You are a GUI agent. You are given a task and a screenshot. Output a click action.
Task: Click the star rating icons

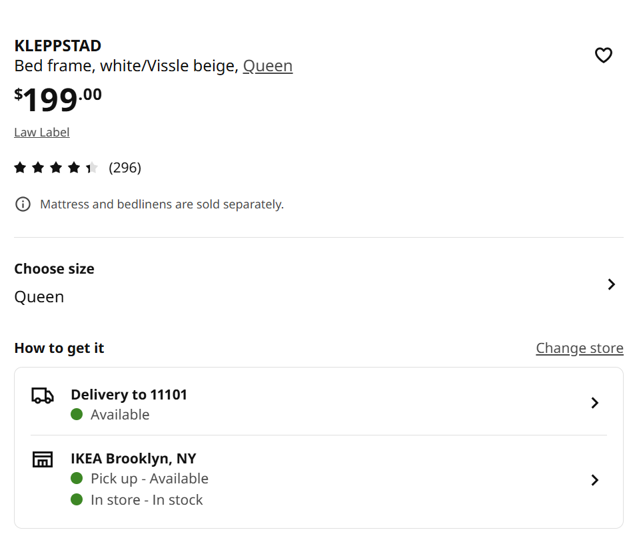pyautogui.click(x=56, y=168)
